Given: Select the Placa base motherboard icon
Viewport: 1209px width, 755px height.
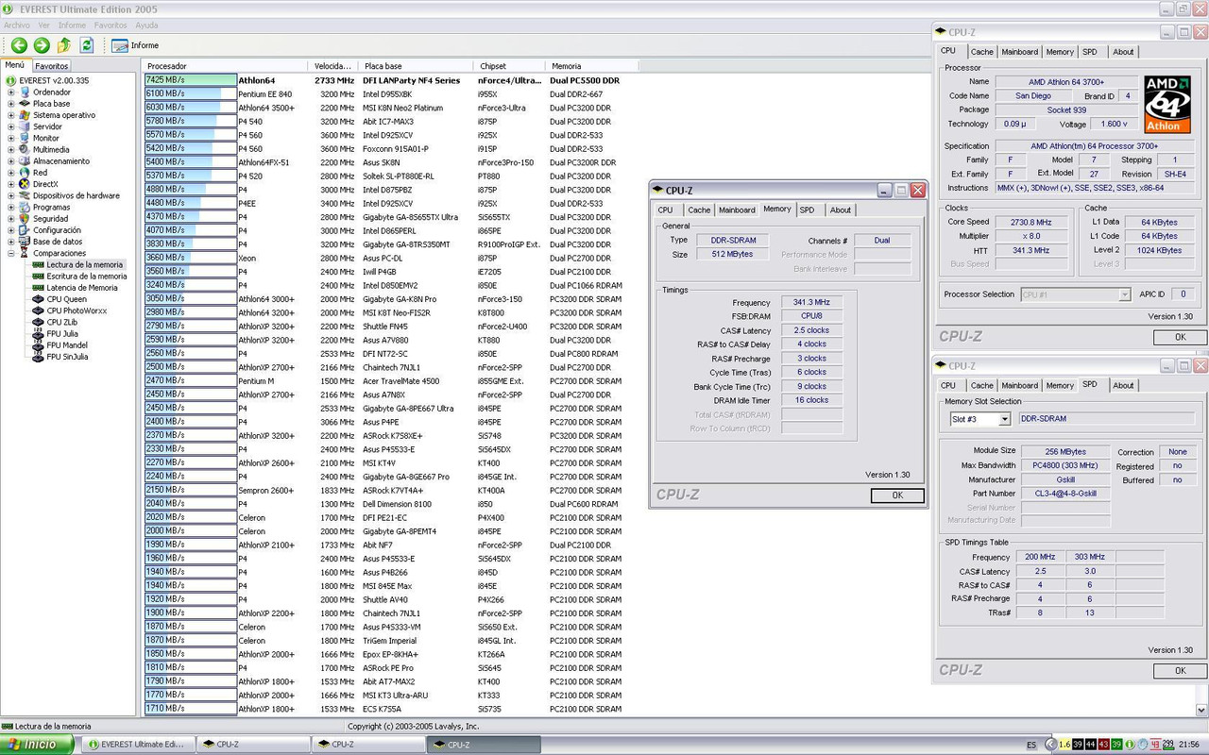Looking at the screenshot, I should click(25, 104).
